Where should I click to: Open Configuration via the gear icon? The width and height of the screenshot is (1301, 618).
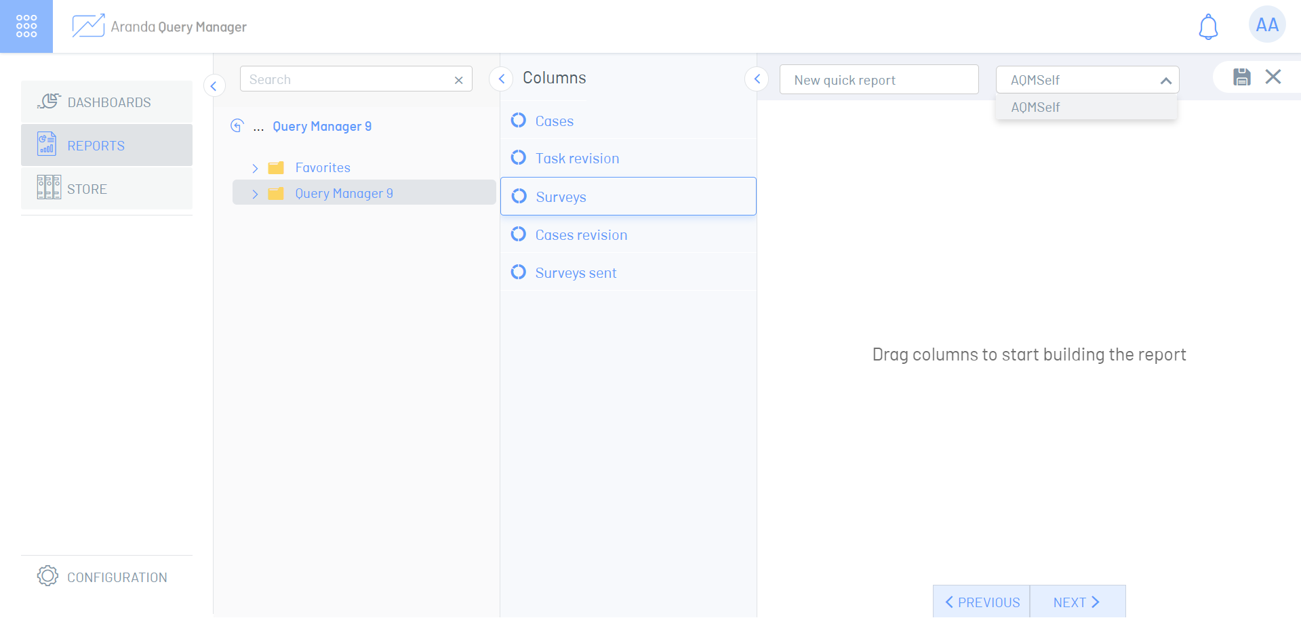(47, 576)
